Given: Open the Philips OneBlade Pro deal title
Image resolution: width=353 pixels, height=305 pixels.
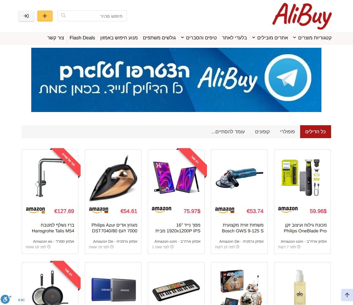Looking at the screenshot, I should coord(305,228).
